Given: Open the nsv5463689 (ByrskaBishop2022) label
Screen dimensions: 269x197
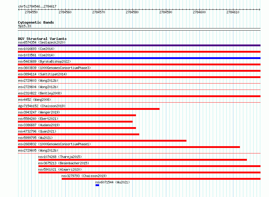Looking at the screenshot, I should coord(44,61).
